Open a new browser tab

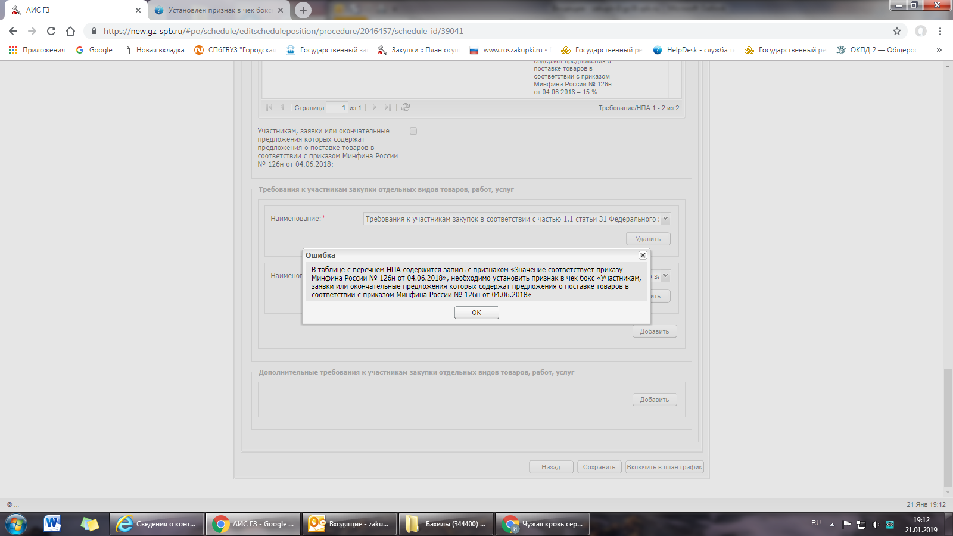tap(303, 10)
